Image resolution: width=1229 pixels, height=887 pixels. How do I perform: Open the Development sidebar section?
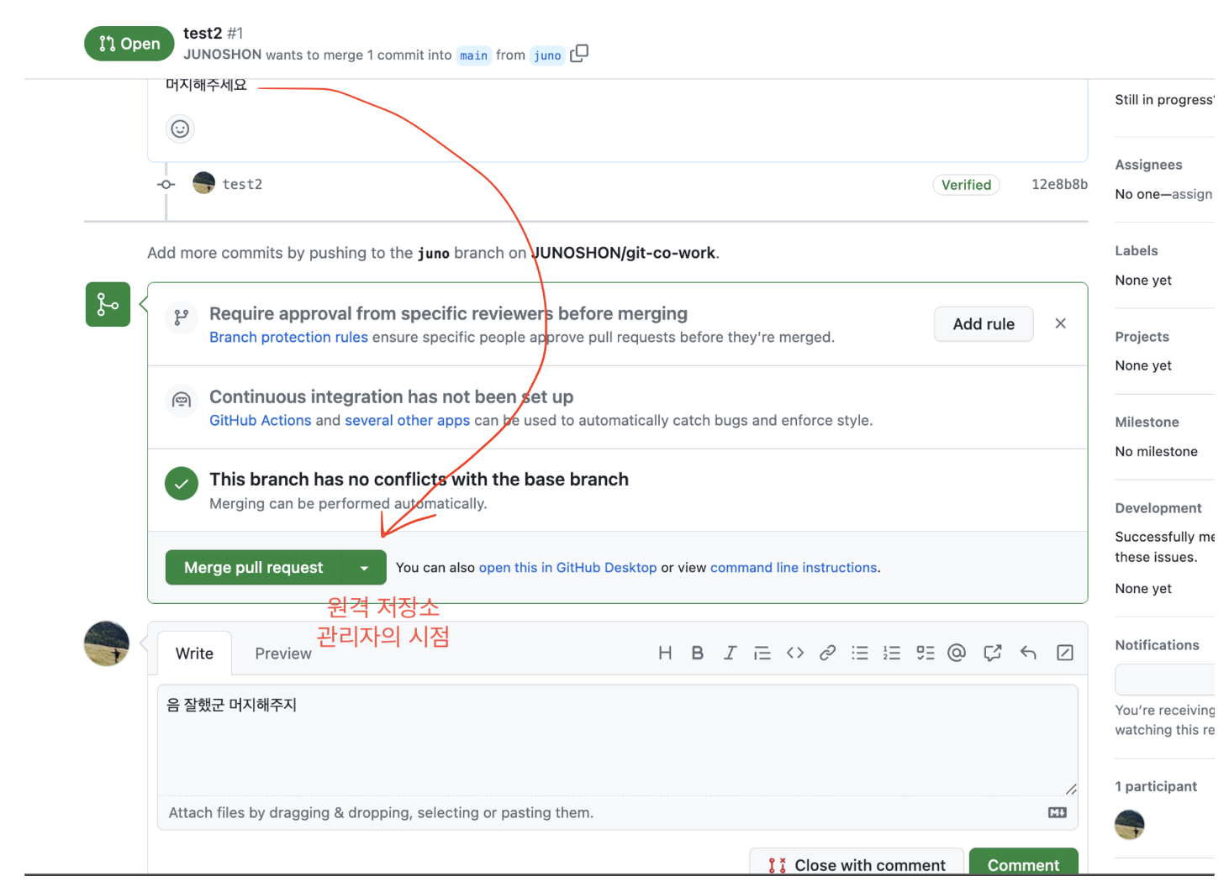(x=1158, y=507)
